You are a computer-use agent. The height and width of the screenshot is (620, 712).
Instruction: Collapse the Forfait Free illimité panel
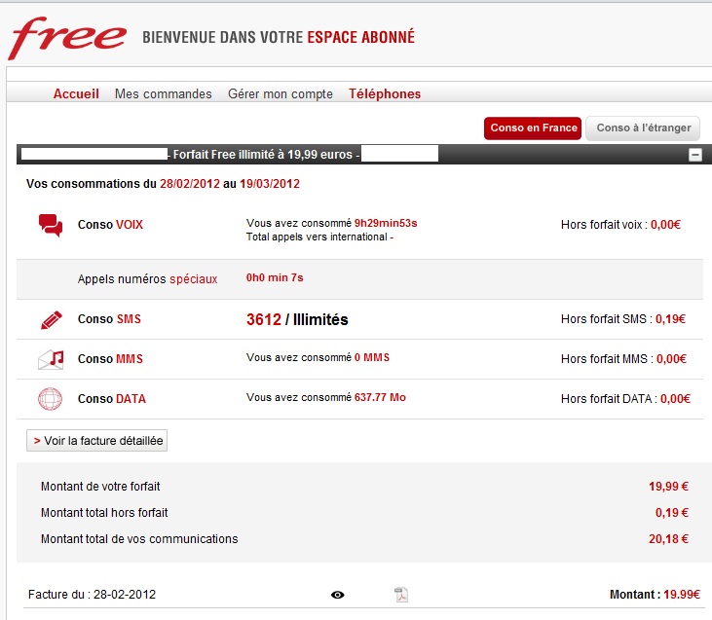point(695,154)
